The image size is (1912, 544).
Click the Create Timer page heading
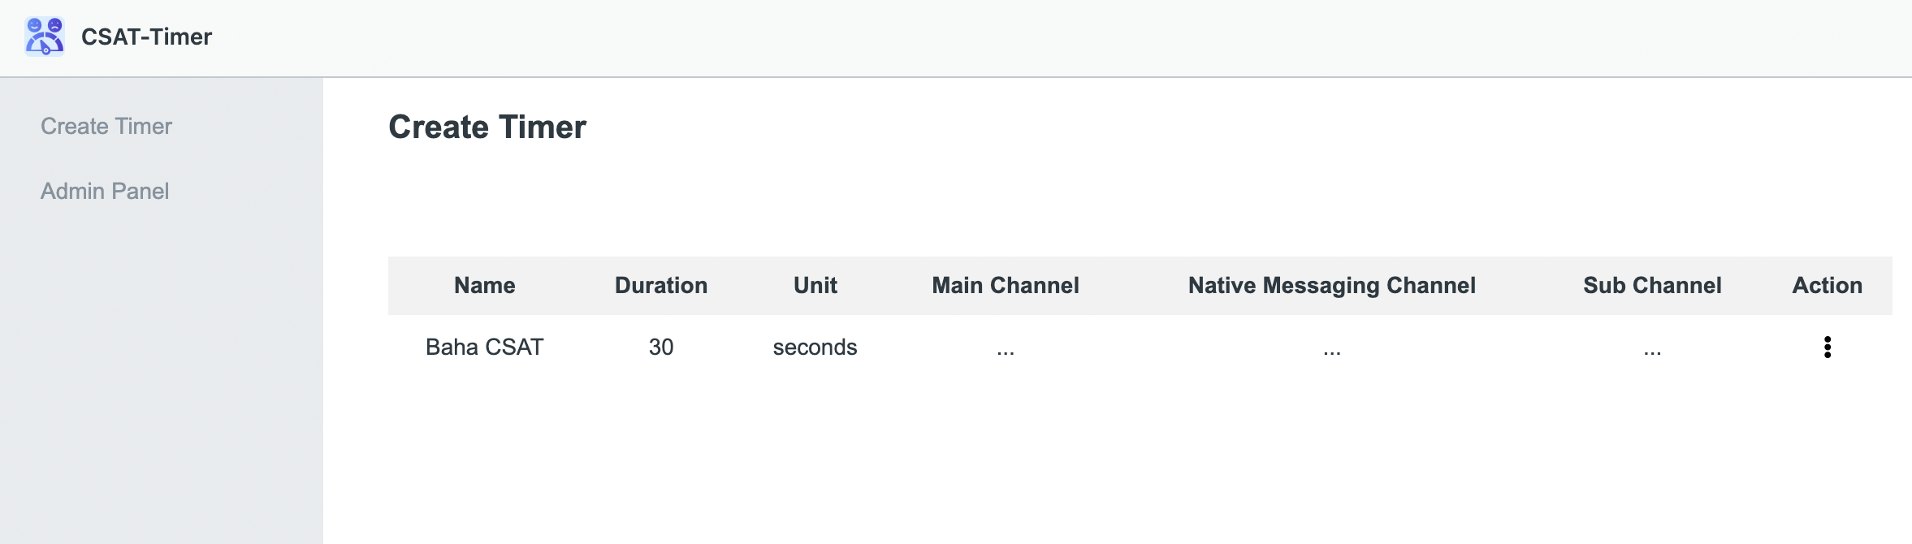(487, 127)
